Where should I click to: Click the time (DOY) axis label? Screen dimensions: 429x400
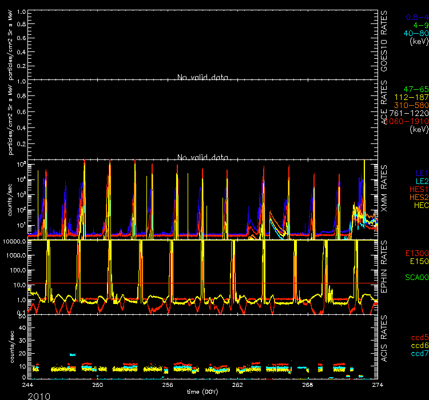click(x=202, y=391)
